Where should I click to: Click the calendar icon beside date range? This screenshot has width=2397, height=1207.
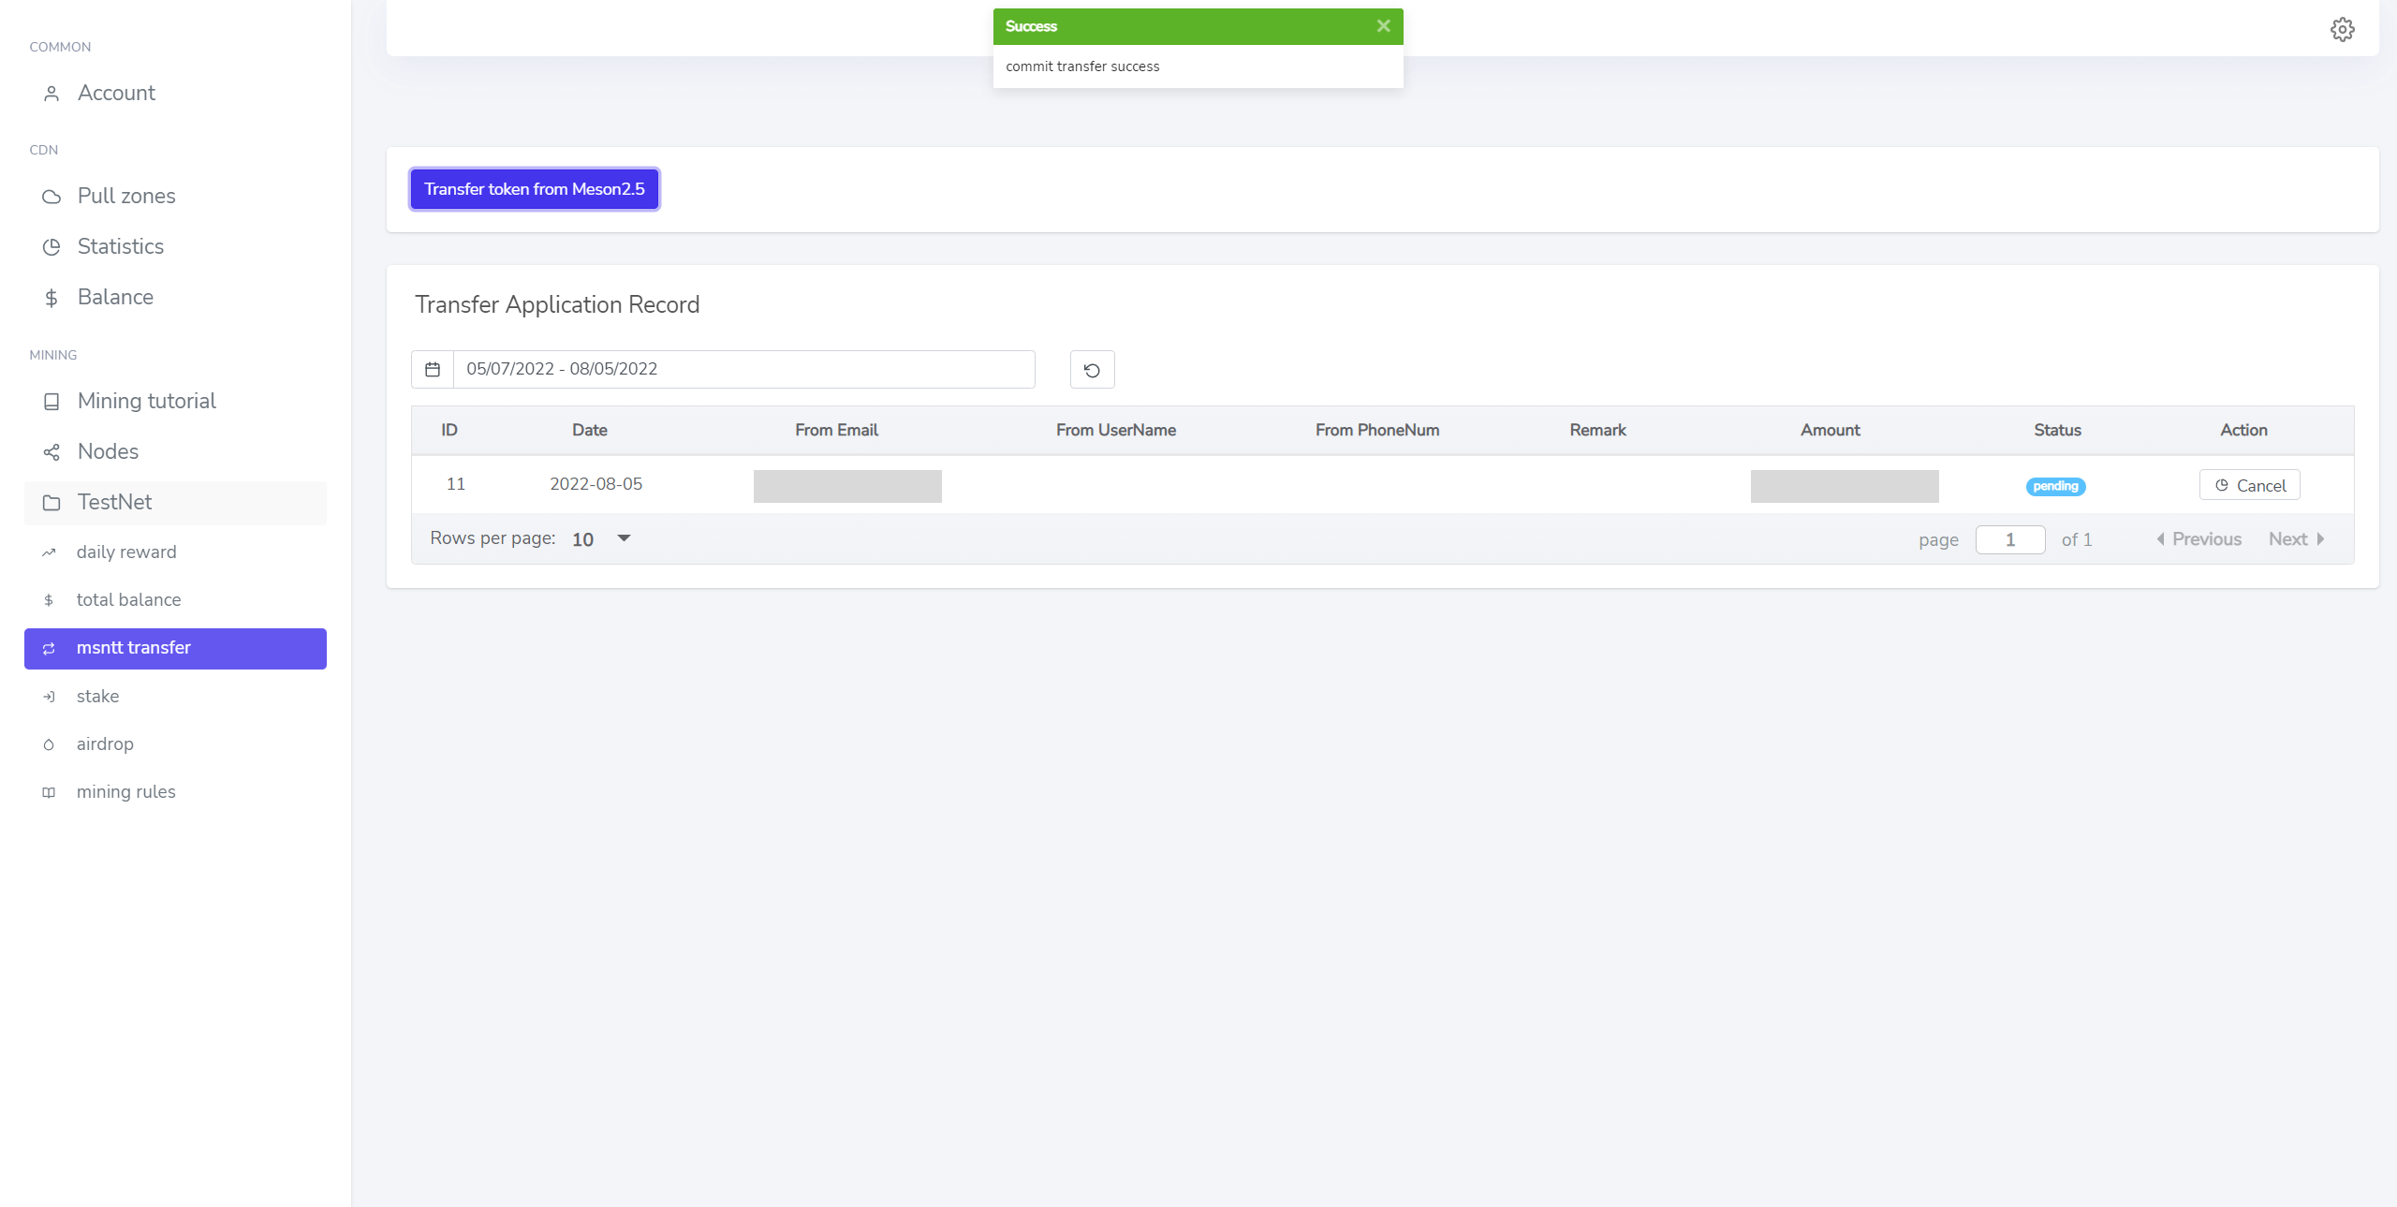(433, 370)
